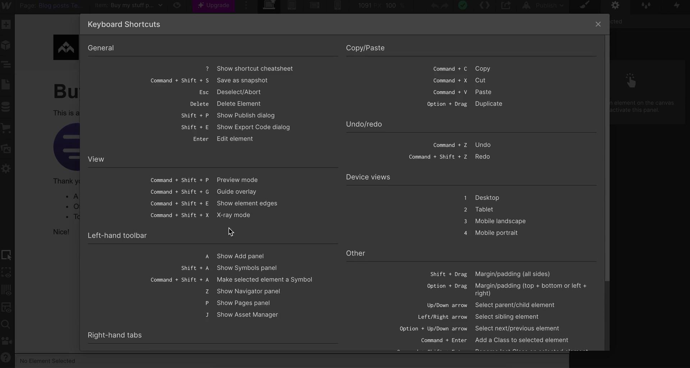Open the Style brush tab icon

585,5
